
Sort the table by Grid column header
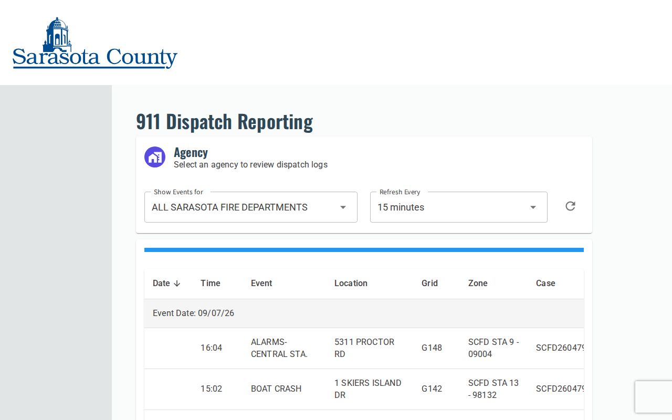pyautogui.click(x=429, y=283)
